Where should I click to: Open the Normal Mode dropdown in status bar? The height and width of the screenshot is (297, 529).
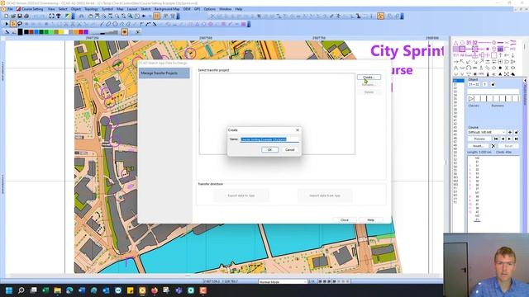pos(283,281)
